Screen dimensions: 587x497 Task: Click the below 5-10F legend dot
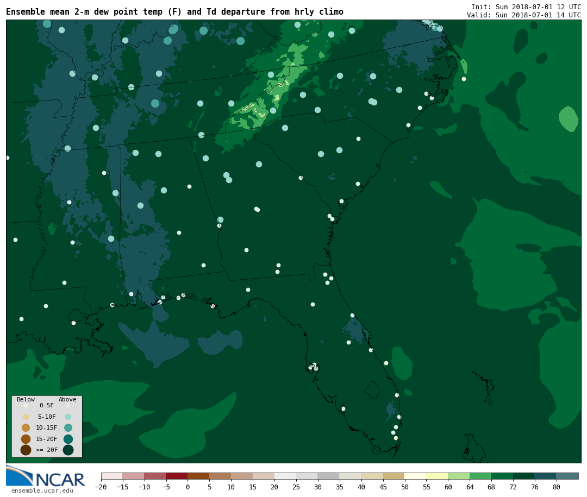click(26, 417)
